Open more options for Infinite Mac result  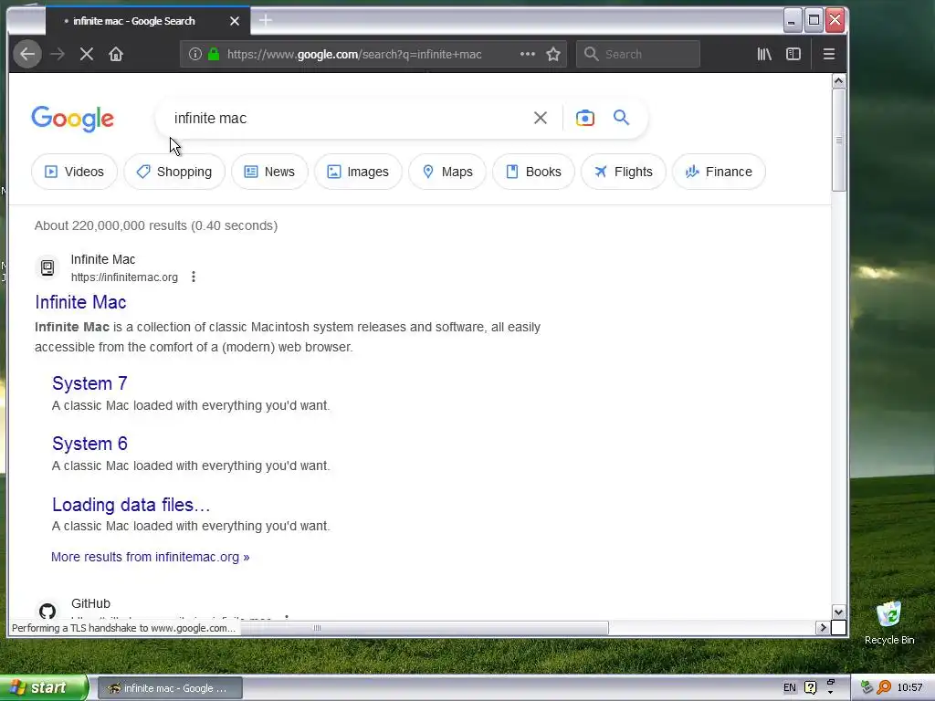coord(194,277)
